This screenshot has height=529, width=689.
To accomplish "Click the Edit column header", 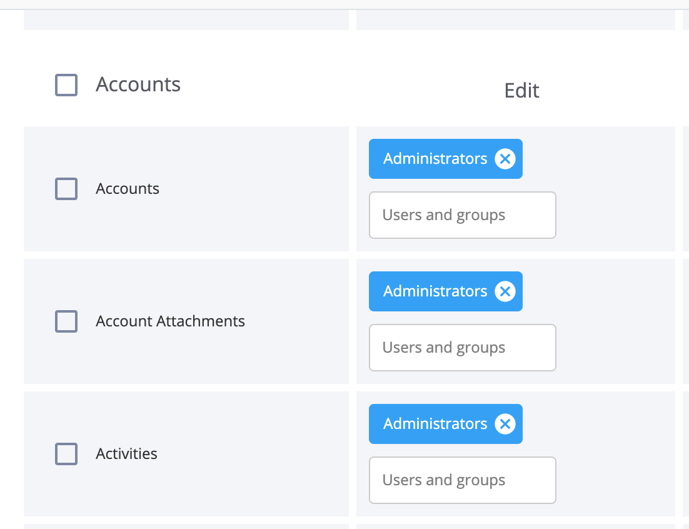I will pos(521,91).
